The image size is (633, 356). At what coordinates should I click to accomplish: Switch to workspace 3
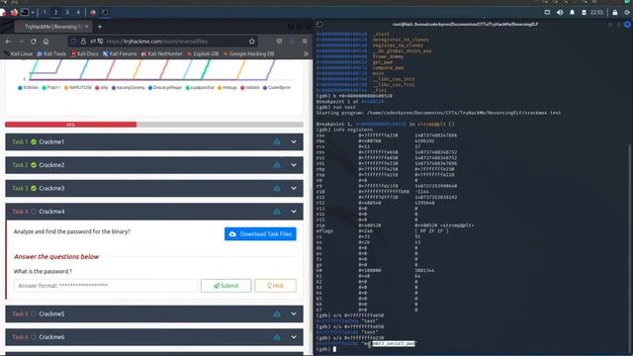click(67, 12)
